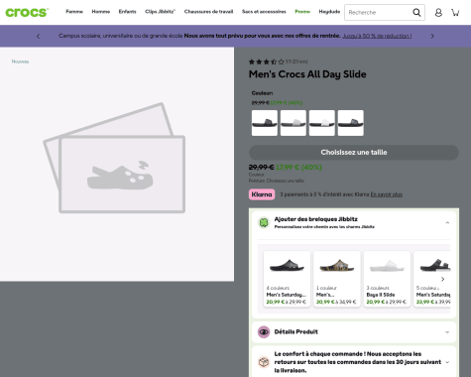Viewport: 471px width, 377px height.
Task: Click the eye icon beside Détails Produit
Action: pyautogui.click(x=264, y=332)
